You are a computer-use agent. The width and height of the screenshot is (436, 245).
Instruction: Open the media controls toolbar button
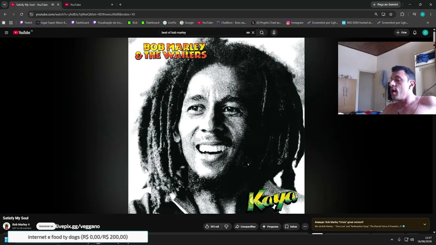click(x=414, y=14)
